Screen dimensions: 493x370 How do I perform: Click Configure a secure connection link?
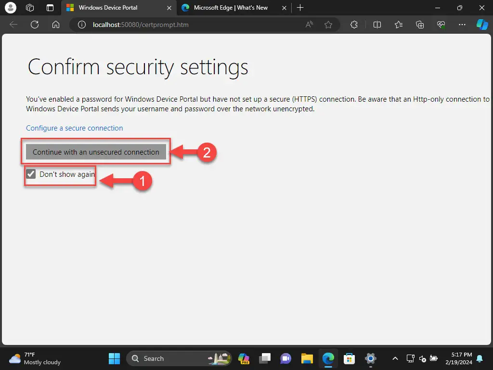[x=75, y=128]
